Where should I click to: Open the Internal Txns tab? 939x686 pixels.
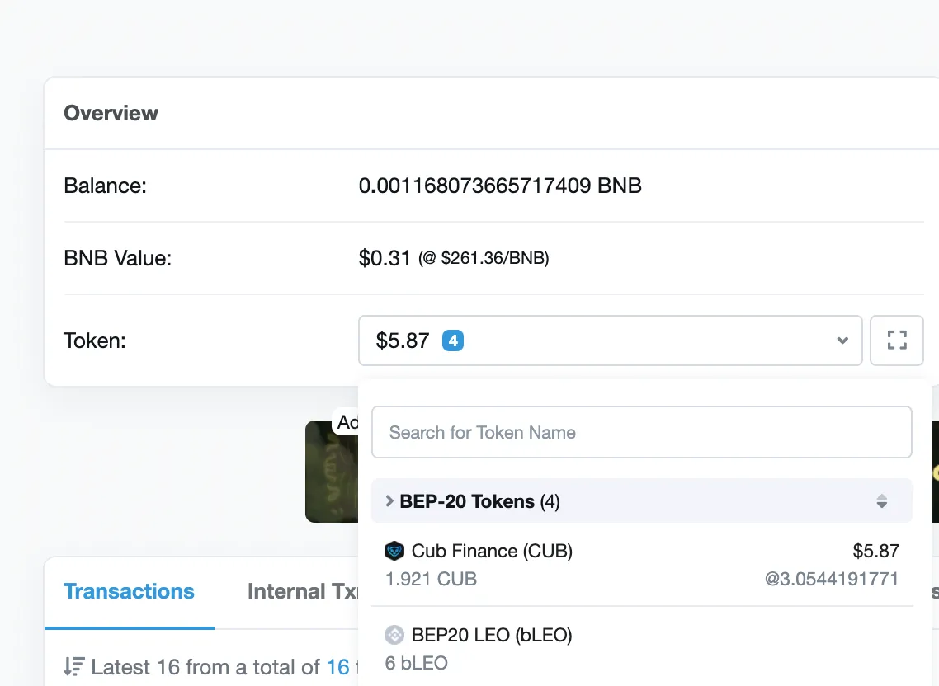point(303,591)
